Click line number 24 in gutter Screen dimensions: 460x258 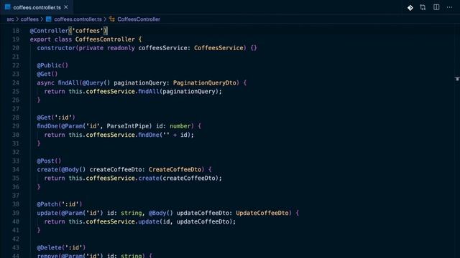(x=16, y=83)
